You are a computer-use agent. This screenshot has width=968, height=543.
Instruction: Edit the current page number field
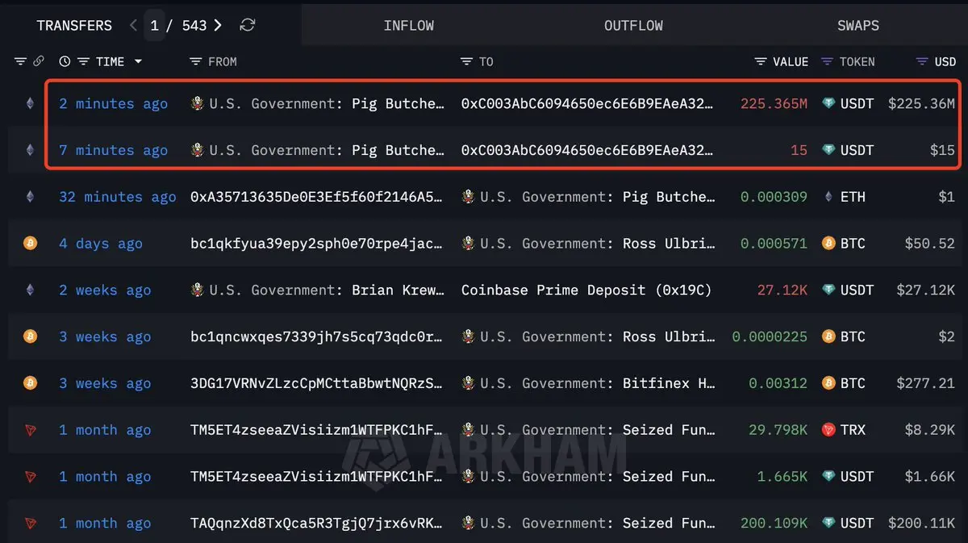click(x=154, y=25)
